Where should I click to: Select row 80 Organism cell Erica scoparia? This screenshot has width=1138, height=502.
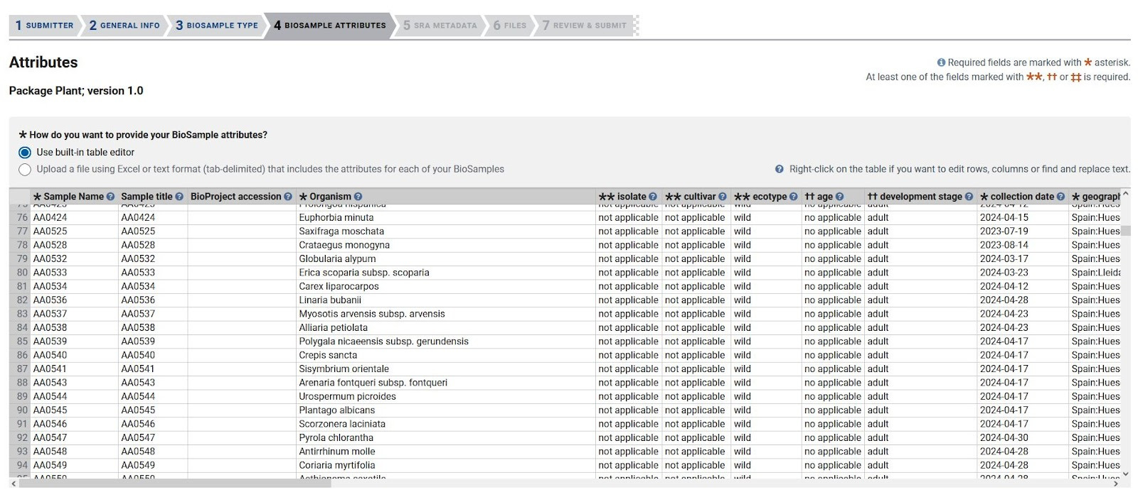[364, 273]
